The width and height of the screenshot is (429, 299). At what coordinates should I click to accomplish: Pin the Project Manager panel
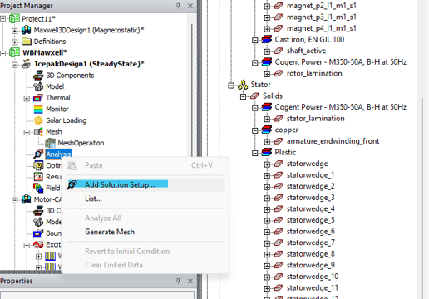pyautogui.click(x=178, y=6)
